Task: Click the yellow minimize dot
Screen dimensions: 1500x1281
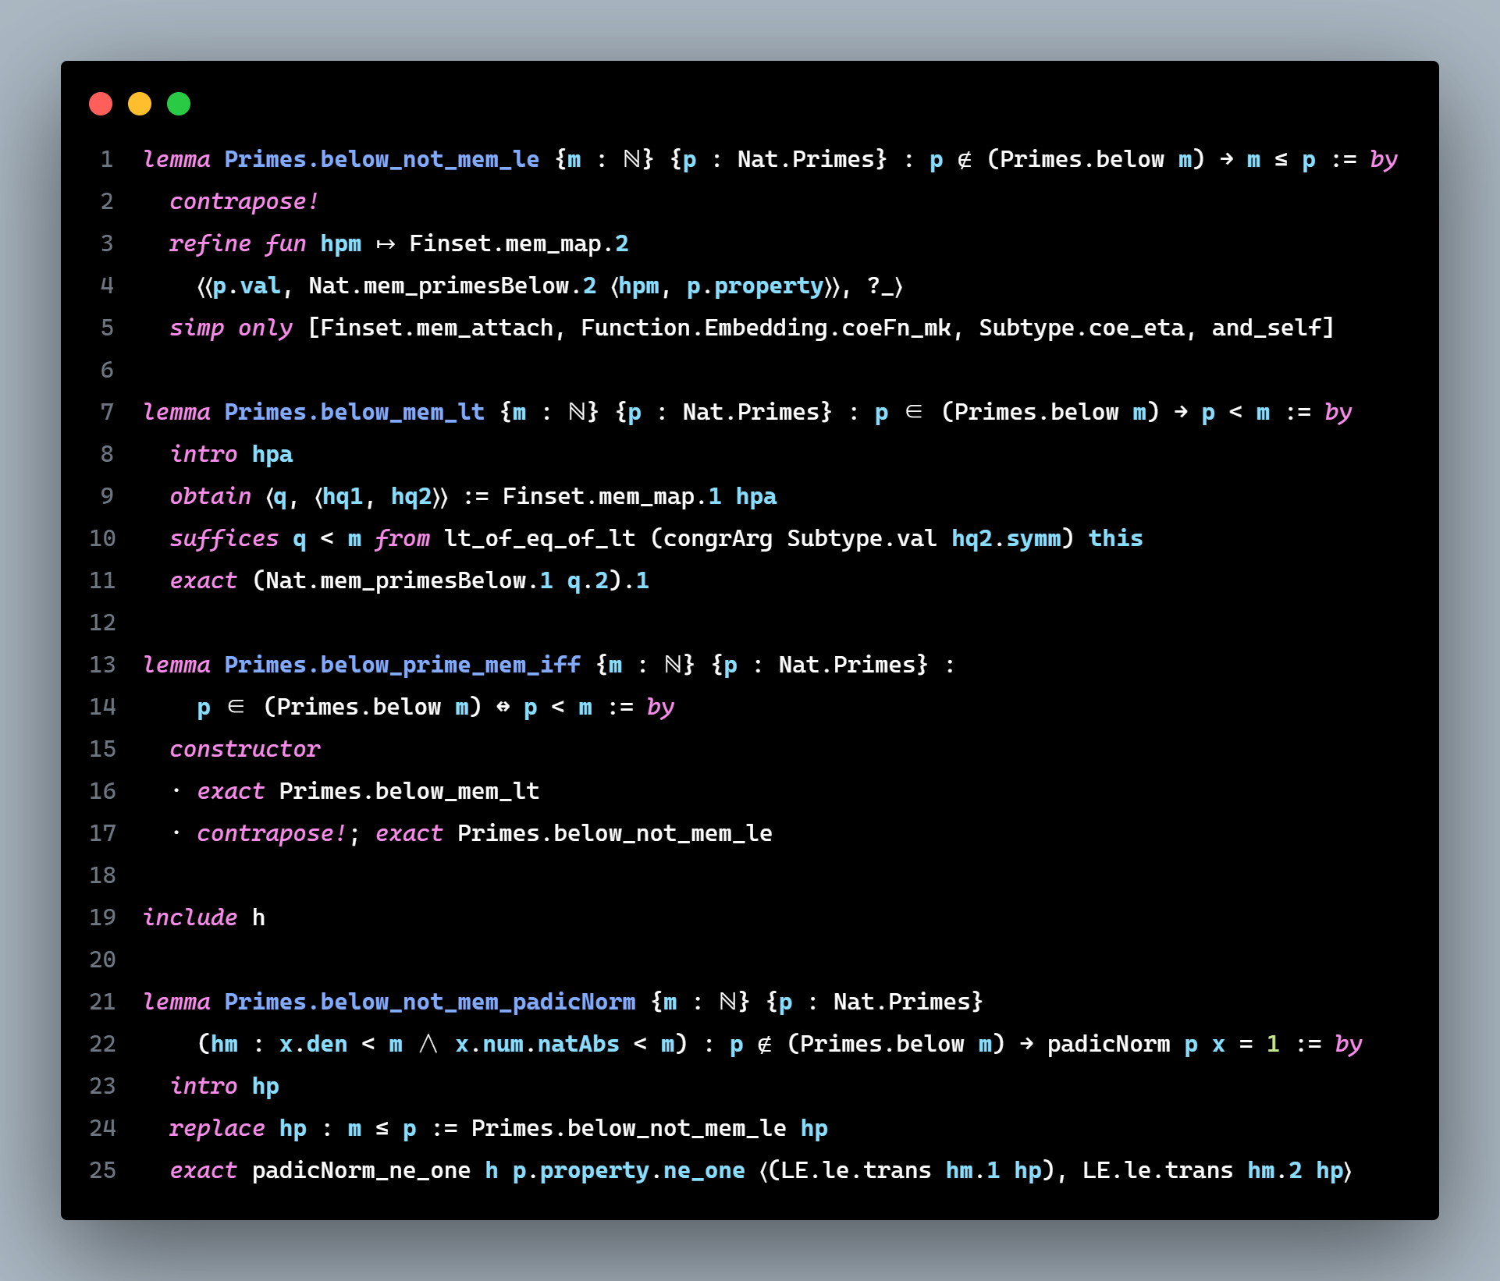Action: (140, 104)
